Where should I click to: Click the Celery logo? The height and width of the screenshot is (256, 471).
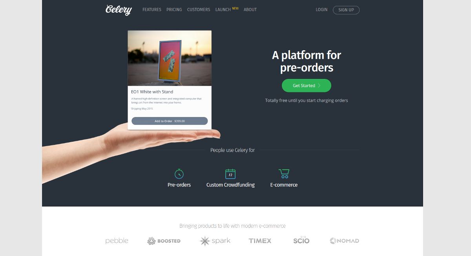tap(119, 10)
